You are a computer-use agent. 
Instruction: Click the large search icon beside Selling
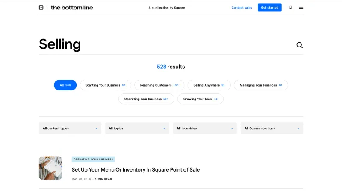click(299, 45)
